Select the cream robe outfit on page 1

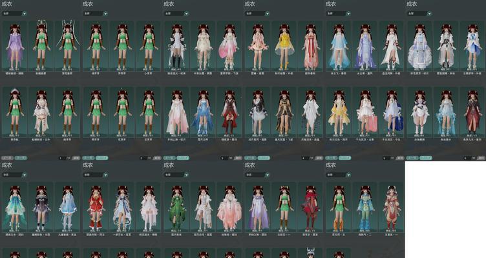(x=41, y=112)
